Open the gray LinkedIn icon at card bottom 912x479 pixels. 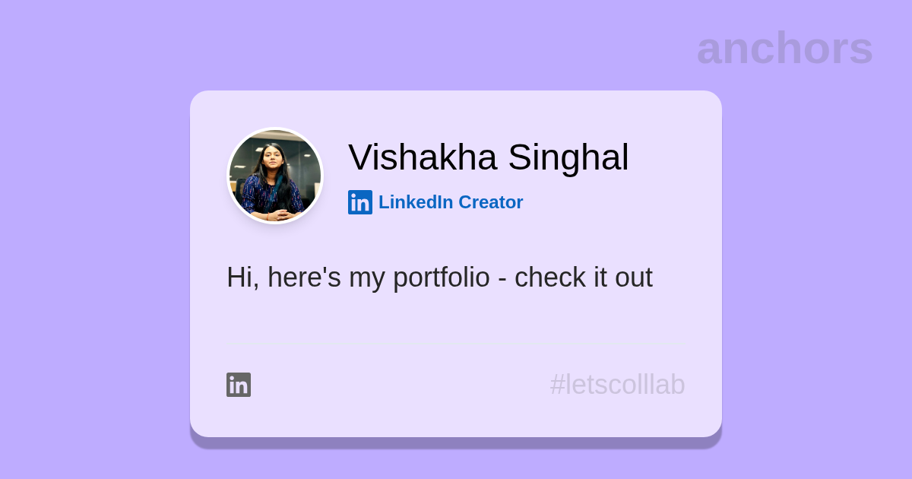(239, 385)
